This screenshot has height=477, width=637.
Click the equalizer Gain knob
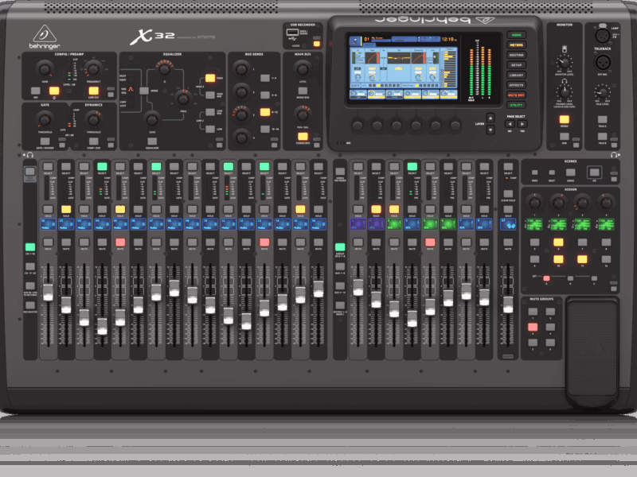(x=152, y=120)
